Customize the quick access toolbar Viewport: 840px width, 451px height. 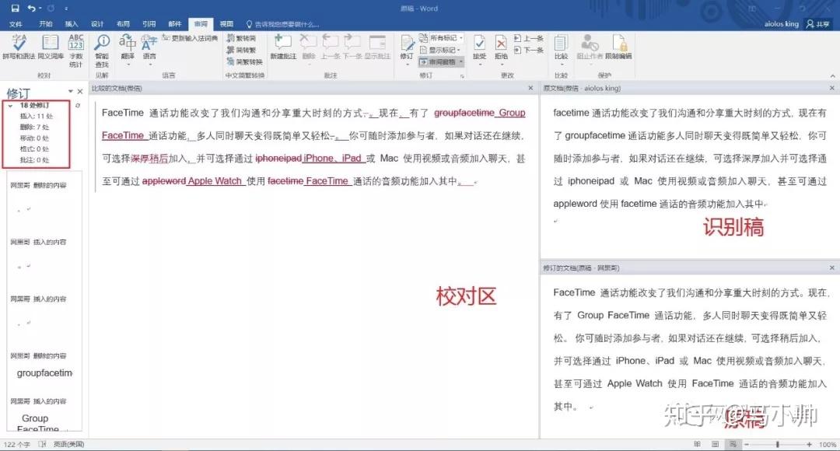pyautogui.click(x=66, y=9)
